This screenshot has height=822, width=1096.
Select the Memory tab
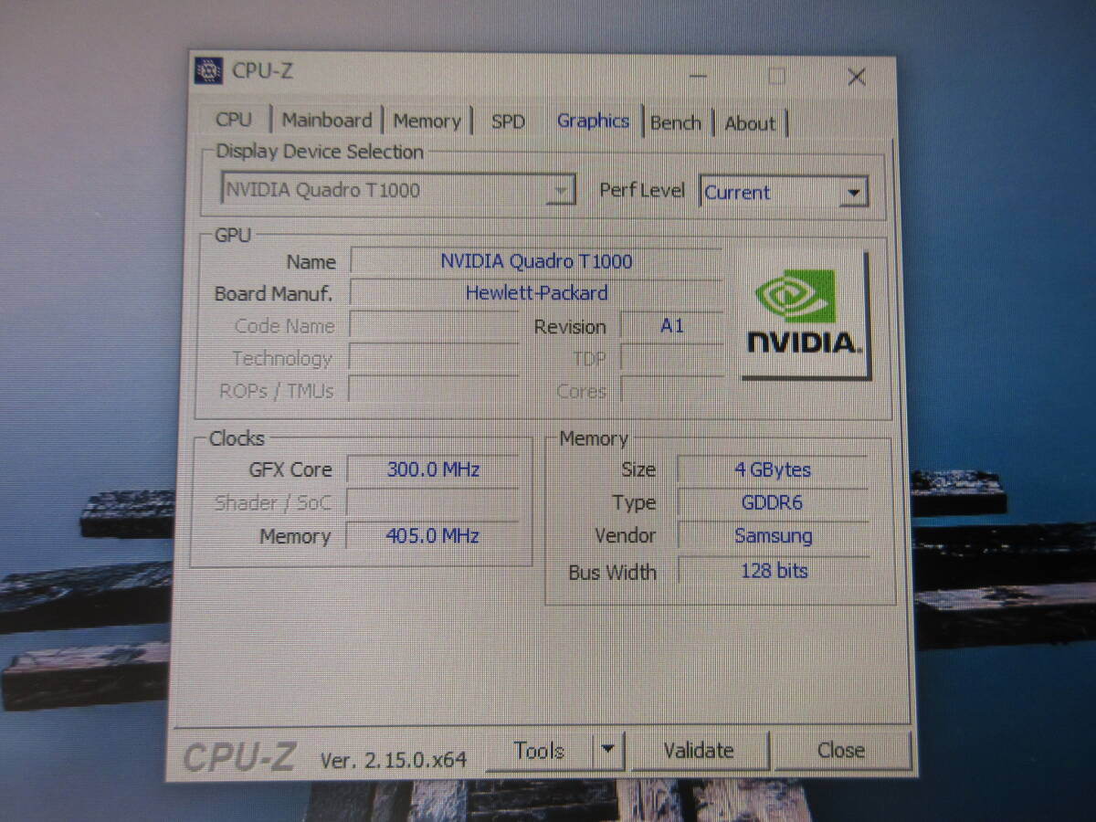(427, 121)
